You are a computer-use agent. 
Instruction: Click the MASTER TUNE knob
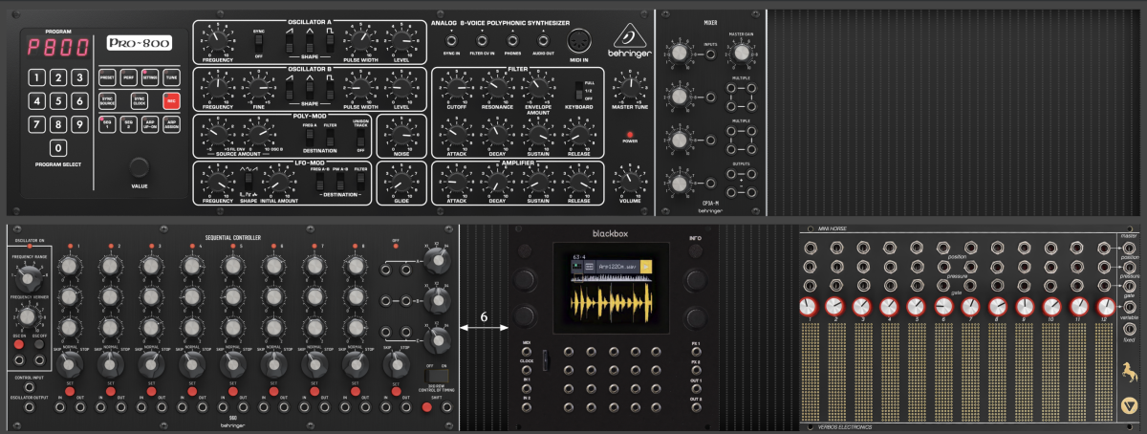pyautogui.click(x=630, y=88)
